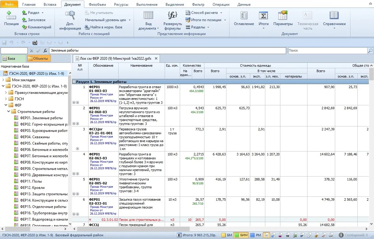Open the customize quick access toolbar arrow
Viewport: 374px width, 239px height.
coord(68,43)
